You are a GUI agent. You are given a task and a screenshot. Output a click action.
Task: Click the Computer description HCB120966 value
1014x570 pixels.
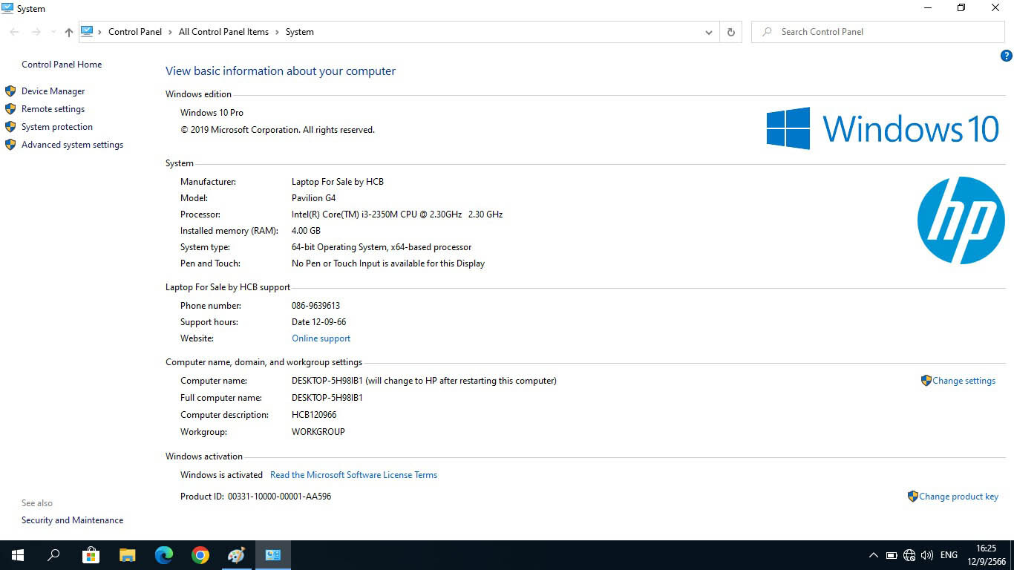coord(314,415)
